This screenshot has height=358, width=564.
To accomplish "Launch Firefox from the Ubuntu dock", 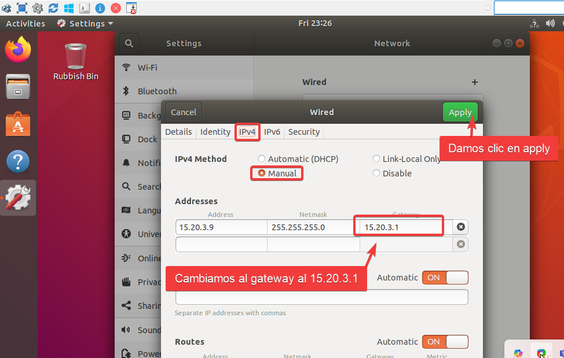I will [17, 50].
